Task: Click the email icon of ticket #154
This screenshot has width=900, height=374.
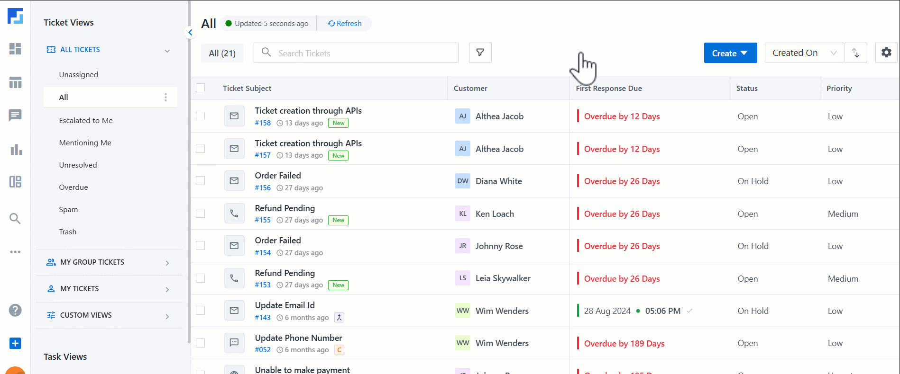Action: 234,245
